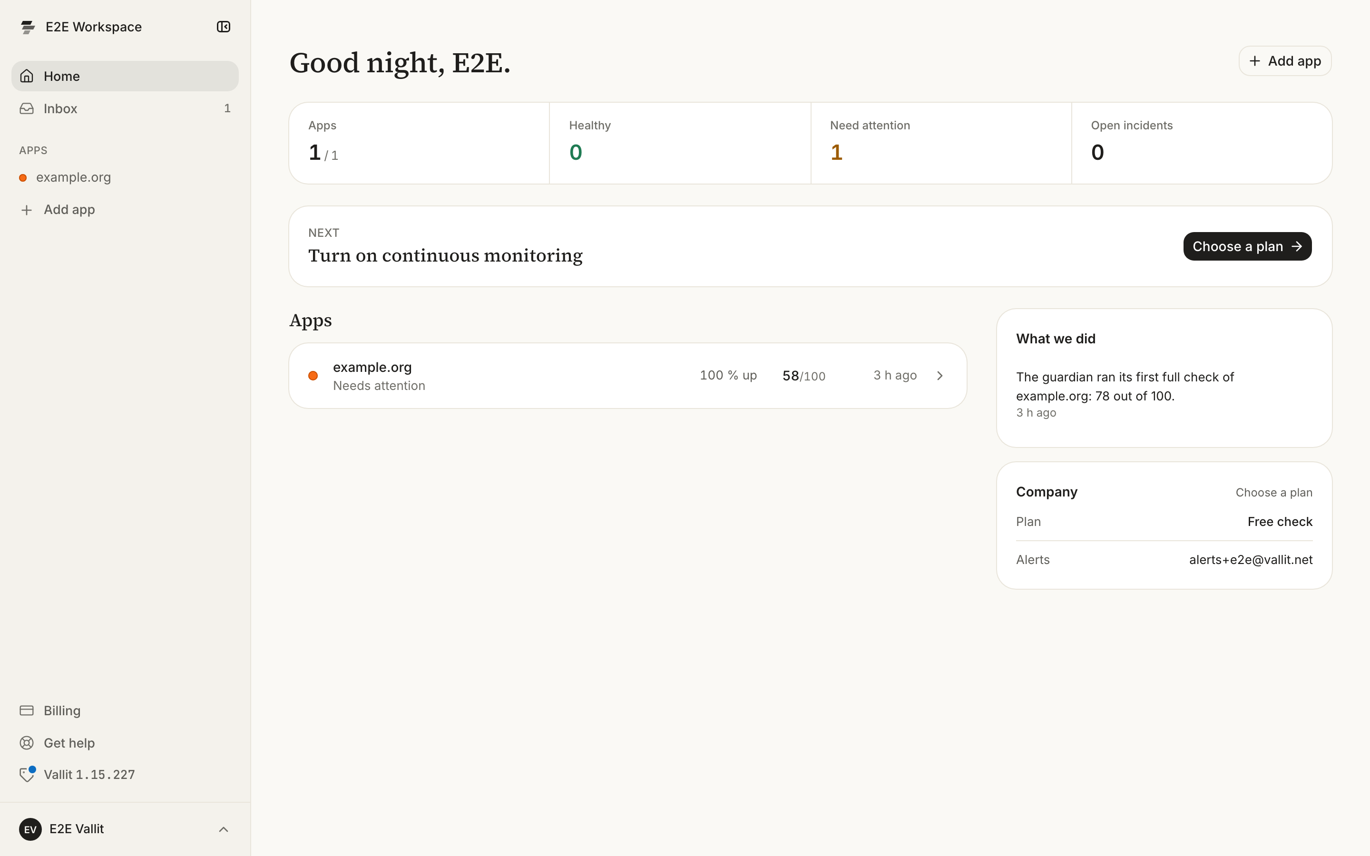Click the Free check plan value
Image resolution: width=1370 pixels, height=856 pixels.
tap(1280, 522)
